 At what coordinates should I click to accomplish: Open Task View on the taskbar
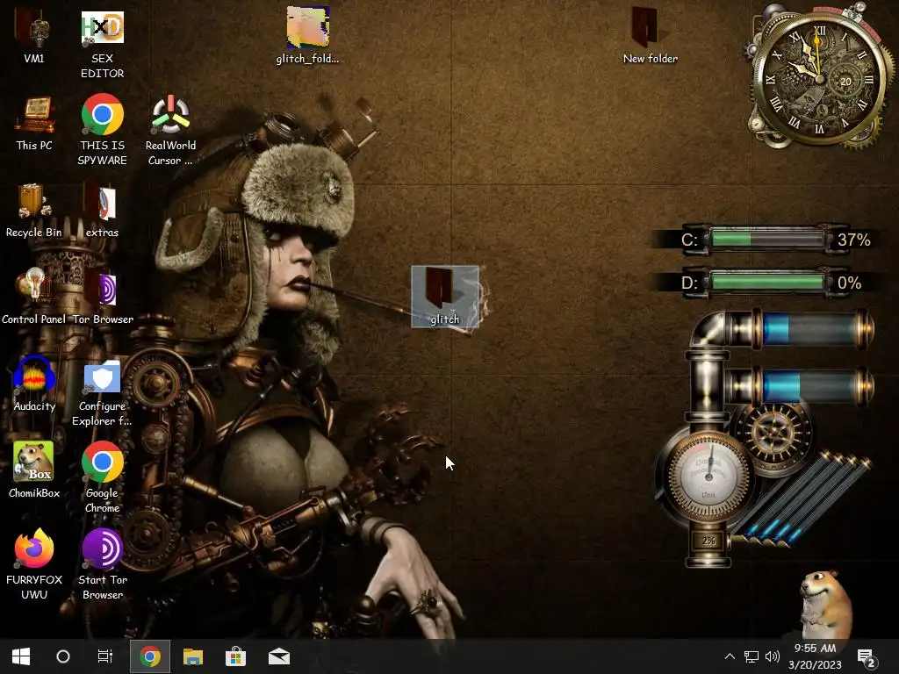coord(105,656)
